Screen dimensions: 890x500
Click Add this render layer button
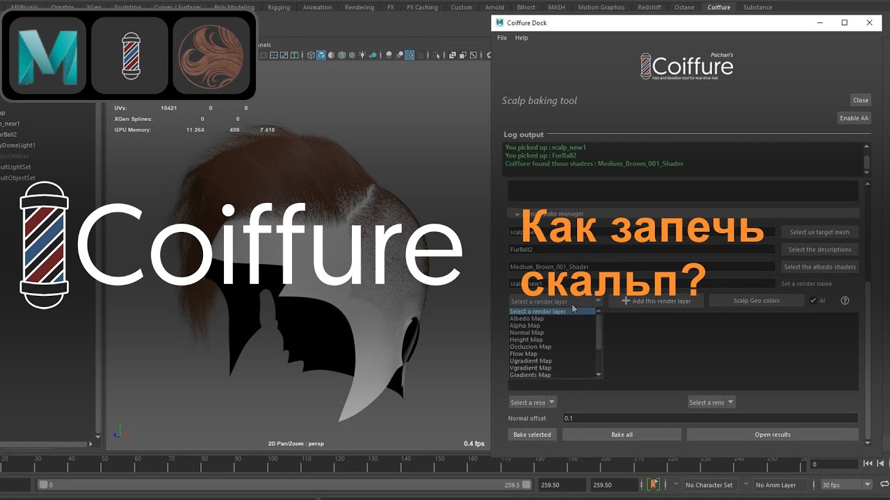point(656,301)
